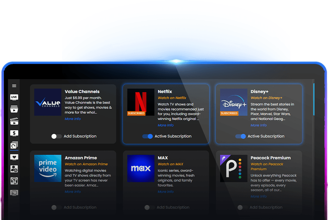Click the Watch on Netflix link
This screenshot has height=220, width=328.
click(x=172, y=98)
